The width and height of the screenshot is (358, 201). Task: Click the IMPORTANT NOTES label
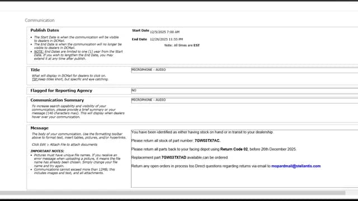click(x=47, y=151)
